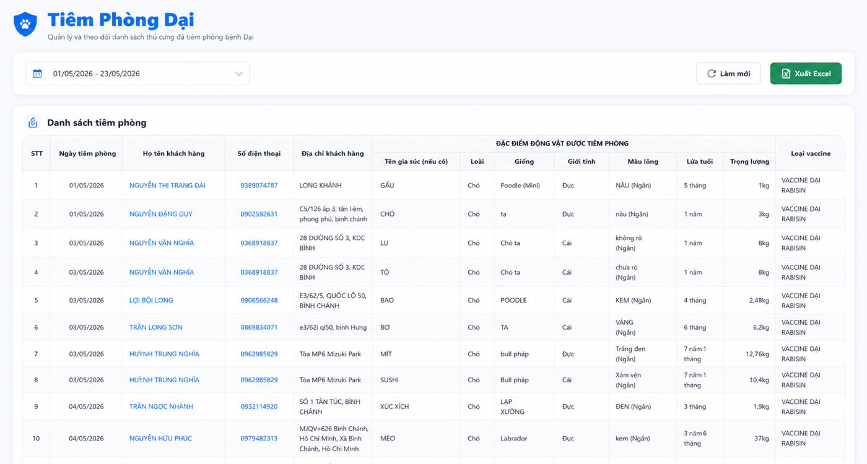Click the Loại vaccine column header
The width and height of the screenshot is (867, 464).
810,153
